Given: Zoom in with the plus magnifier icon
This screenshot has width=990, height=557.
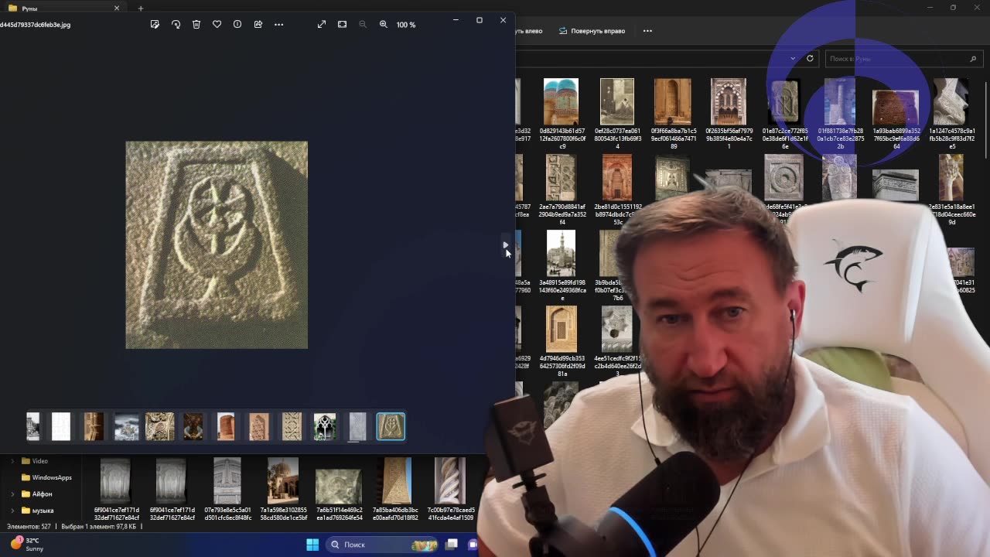Looking at the screenshot, I should click(383, 25).
